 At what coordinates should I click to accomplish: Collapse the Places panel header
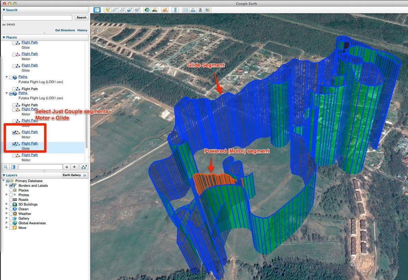click(x=4, y=37)
